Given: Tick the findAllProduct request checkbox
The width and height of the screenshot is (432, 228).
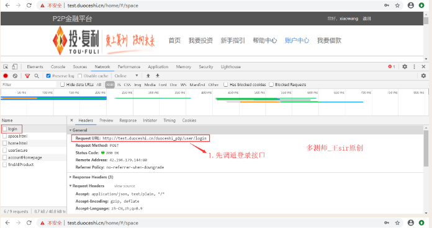Looking at the screenshot, I should click(x=5, y=164).
